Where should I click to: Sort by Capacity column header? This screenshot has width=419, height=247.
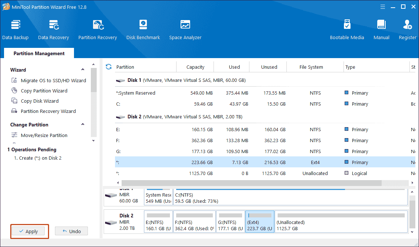195,67
